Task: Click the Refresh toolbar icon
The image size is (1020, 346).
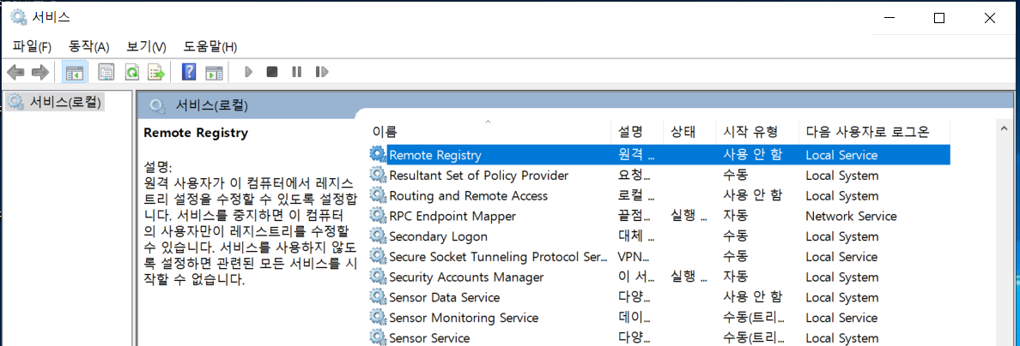Action: tap(132, 72)
